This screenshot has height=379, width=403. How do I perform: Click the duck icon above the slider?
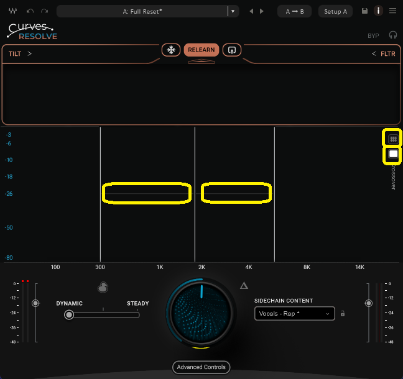[x=103, y=287]
